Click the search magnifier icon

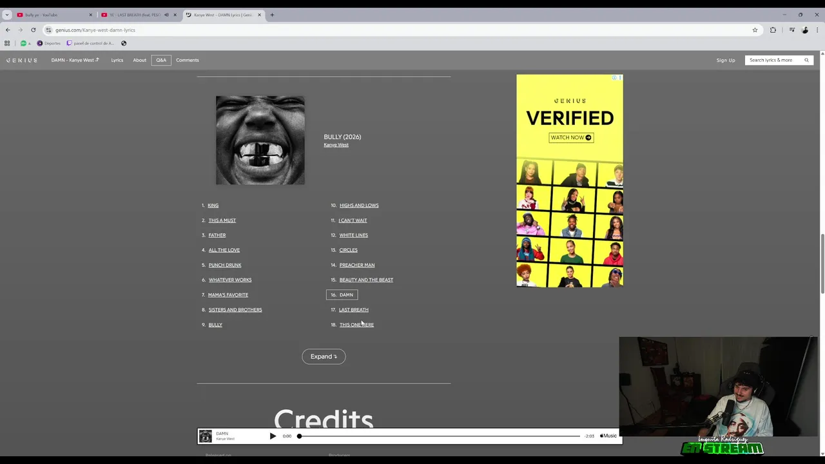pos(806,60)
